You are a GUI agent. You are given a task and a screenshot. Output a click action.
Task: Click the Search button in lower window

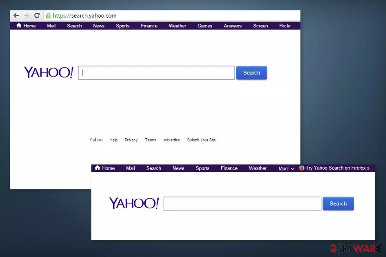click(338, 203)
